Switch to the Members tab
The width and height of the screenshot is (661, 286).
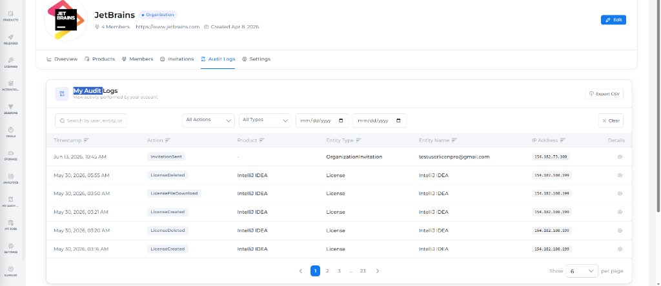point(137,59)
